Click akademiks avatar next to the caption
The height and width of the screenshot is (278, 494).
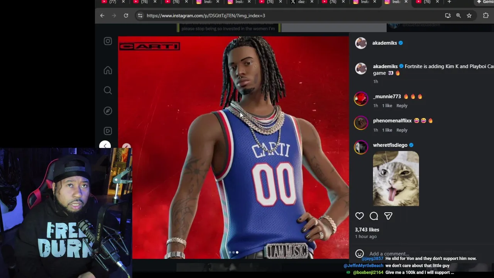point(361,68)
